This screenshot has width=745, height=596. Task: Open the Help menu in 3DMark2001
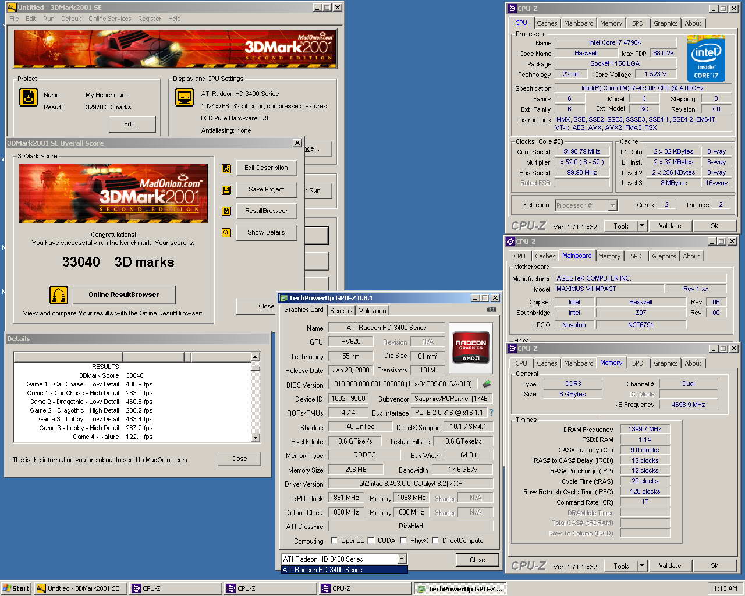click(175, 19)
